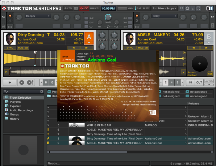Toggle QNT quantize checkbox
Viewport: 216px width, 166px height.
point(86,22)
